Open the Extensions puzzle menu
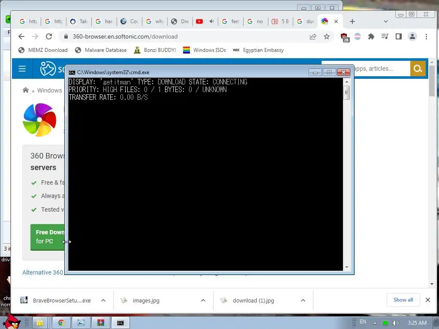 tap(371, 36)
